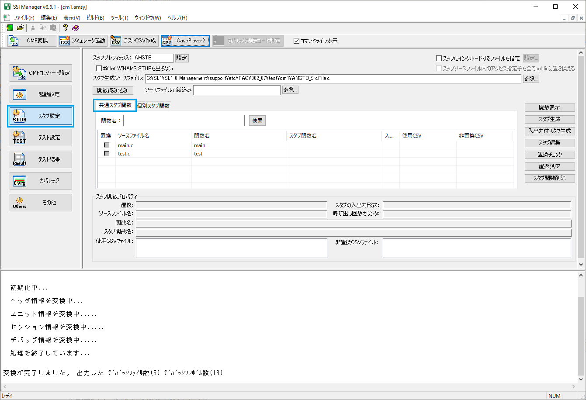This screenshot has width=586, height=400.
Task: Click 参照 button for stub source file
Action: click(531, 79)
